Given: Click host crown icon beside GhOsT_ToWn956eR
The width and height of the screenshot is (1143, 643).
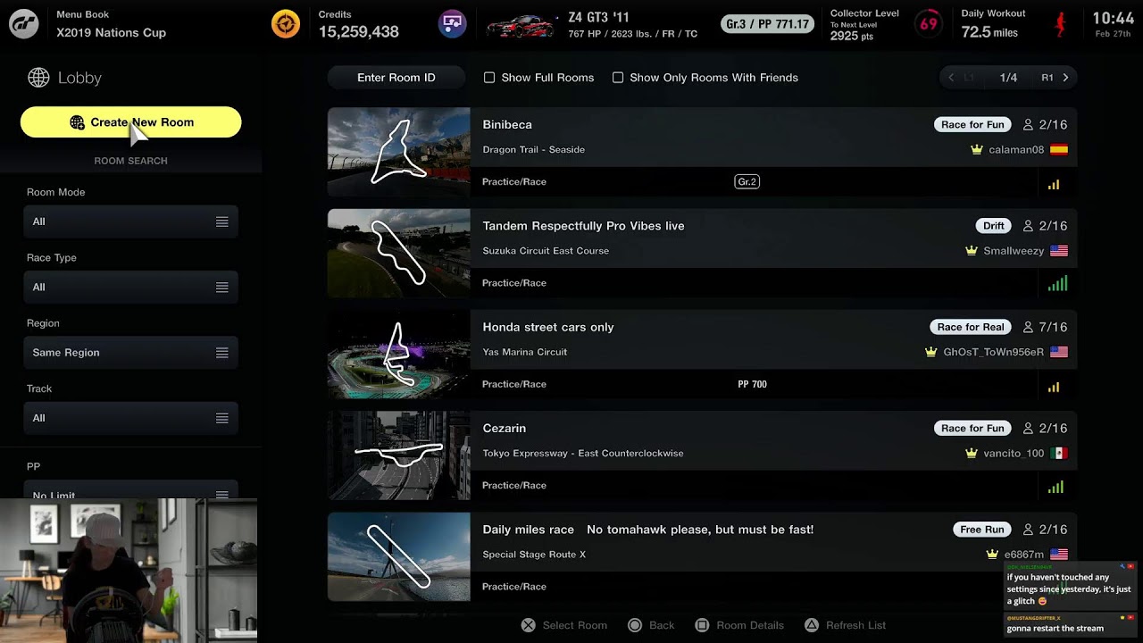Looking at the screenshot, I should [931, 352].
